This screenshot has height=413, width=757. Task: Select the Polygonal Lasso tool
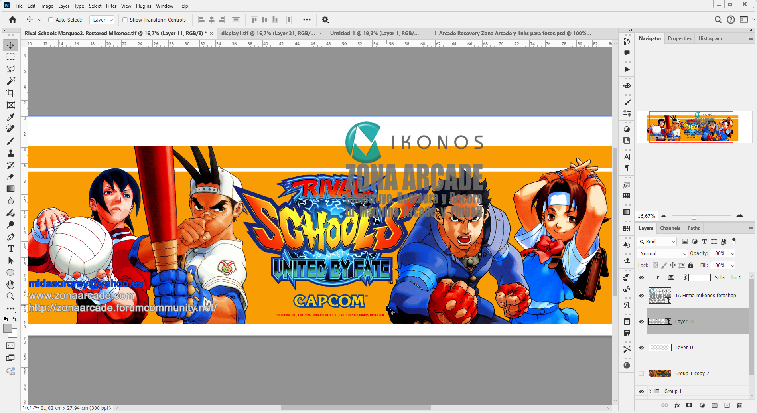pyautogui.click(x=11, y=69)
